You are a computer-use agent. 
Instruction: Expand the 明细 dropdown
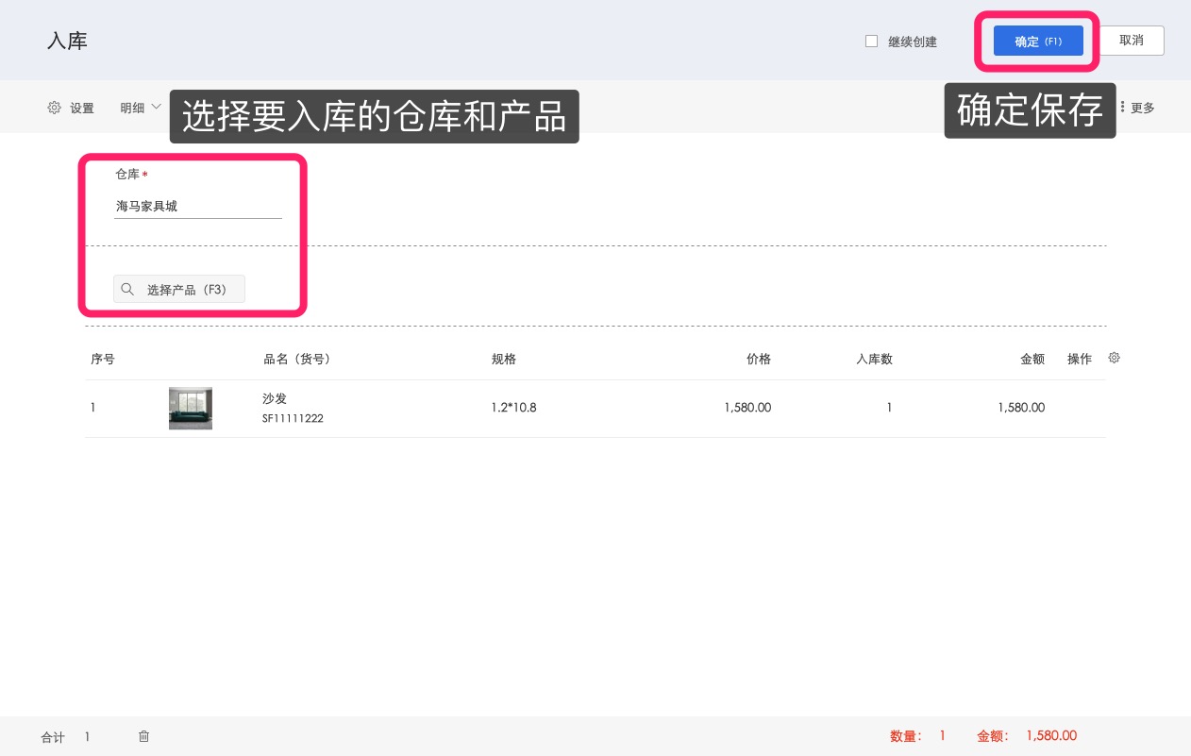pos(141,108)
